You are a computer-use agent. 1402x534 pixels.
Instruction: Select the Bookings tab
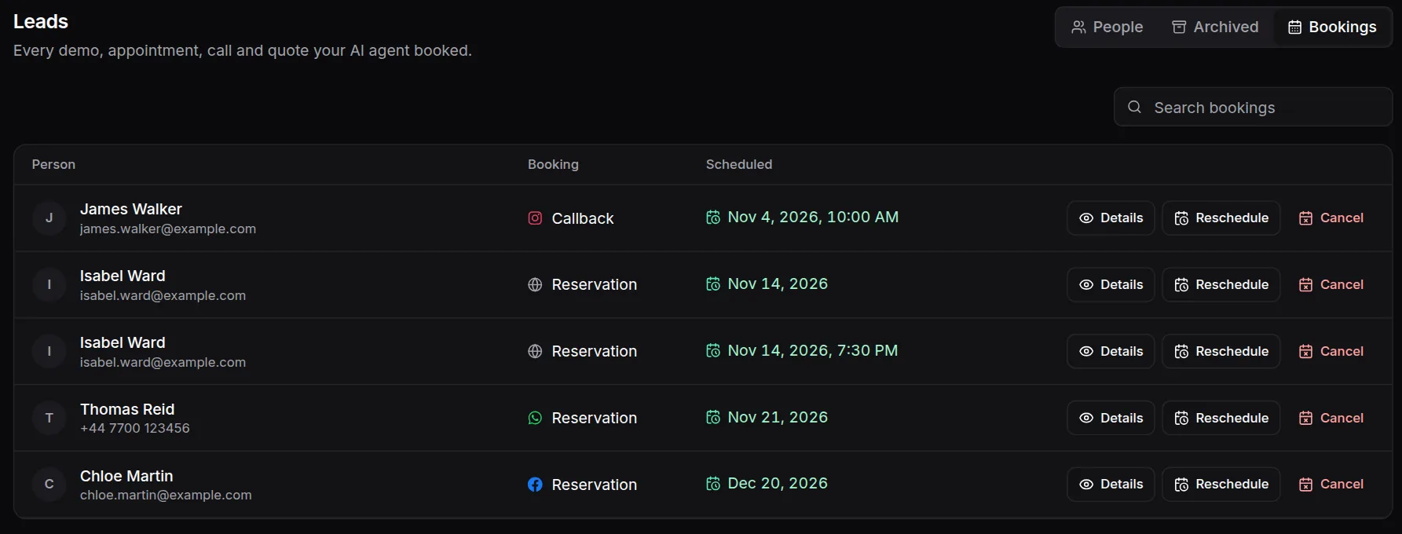(1332, 27)
